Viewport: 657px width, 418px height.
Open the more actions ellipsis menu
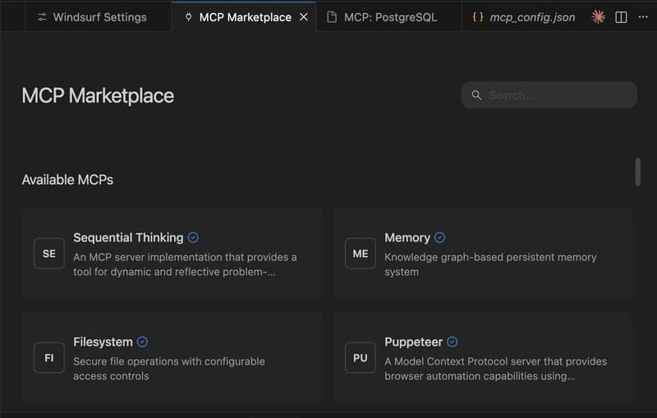(643, 16)
